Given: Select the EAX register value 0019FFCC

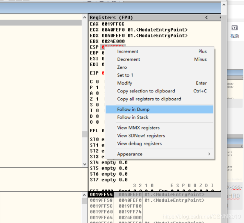Looking at the screenshot, I should tap(113, 24).
